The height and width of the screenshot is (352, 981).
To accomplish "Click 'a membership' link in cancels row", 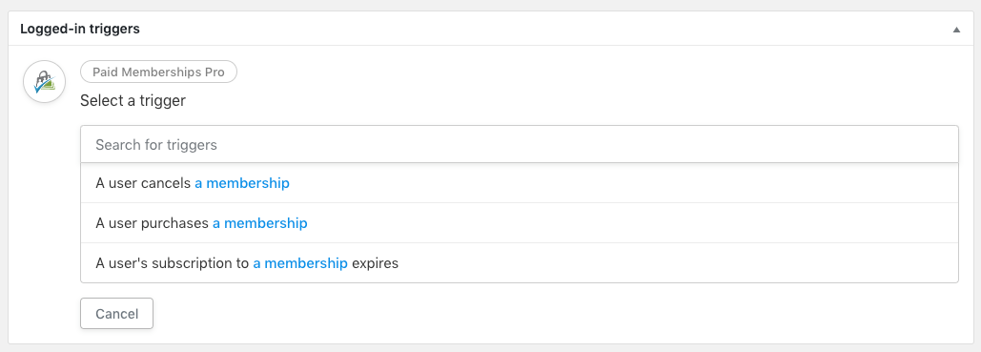I will (x=242, y=183).
